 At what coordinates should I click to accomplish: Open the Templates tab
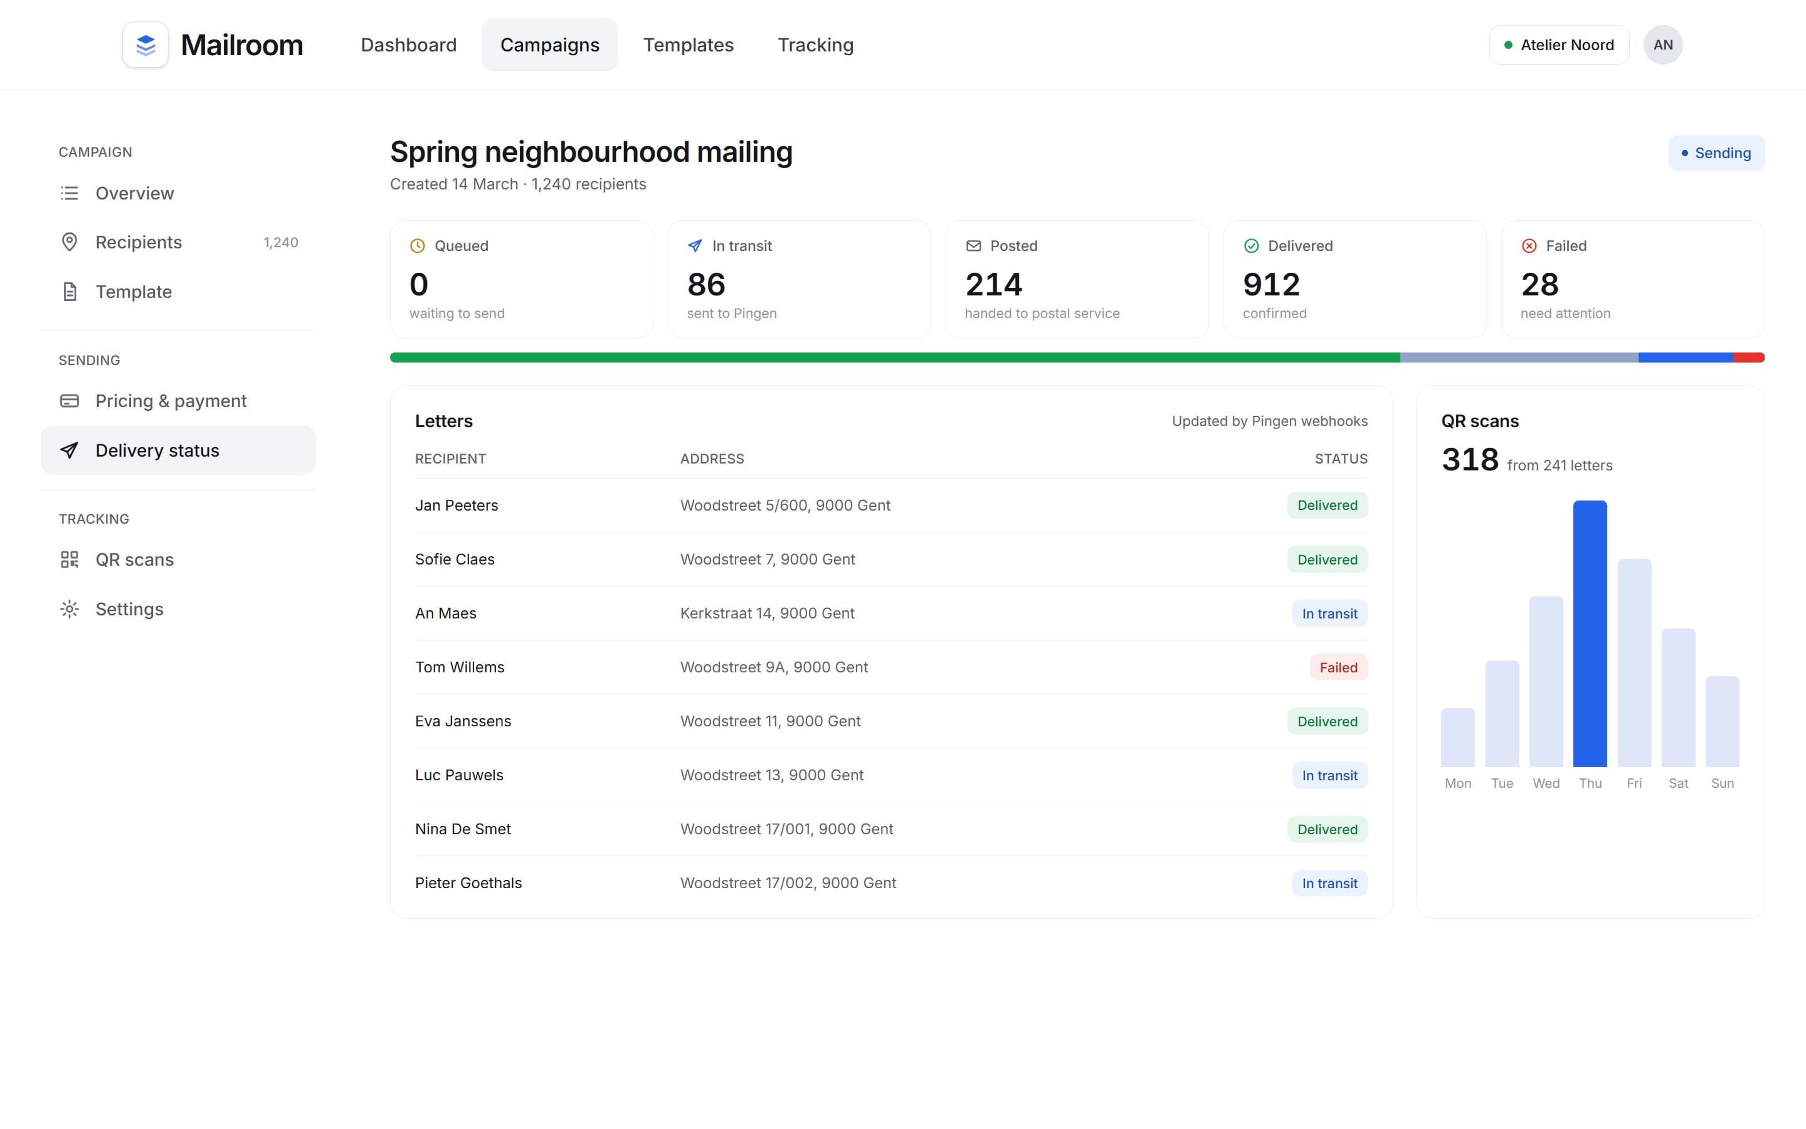[x=688, y=45]
